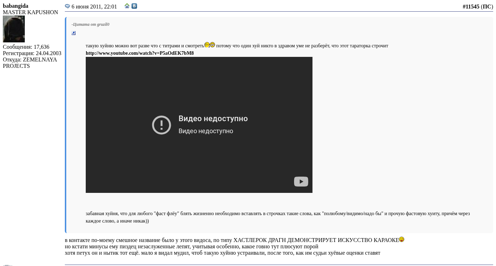This screenshot has height=266, width=496.
Task: Click the YouTube logo button in video
Action: (301, 182)
